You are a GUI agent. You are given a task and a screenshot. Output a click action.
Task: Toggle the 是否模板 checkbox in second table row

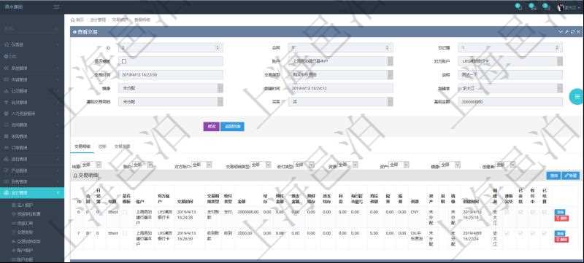pyautogui.click(x=125, y=233)
